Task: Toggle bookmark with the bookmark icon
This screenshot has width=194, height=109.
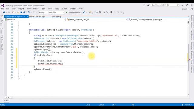Action: pos(111,12)
